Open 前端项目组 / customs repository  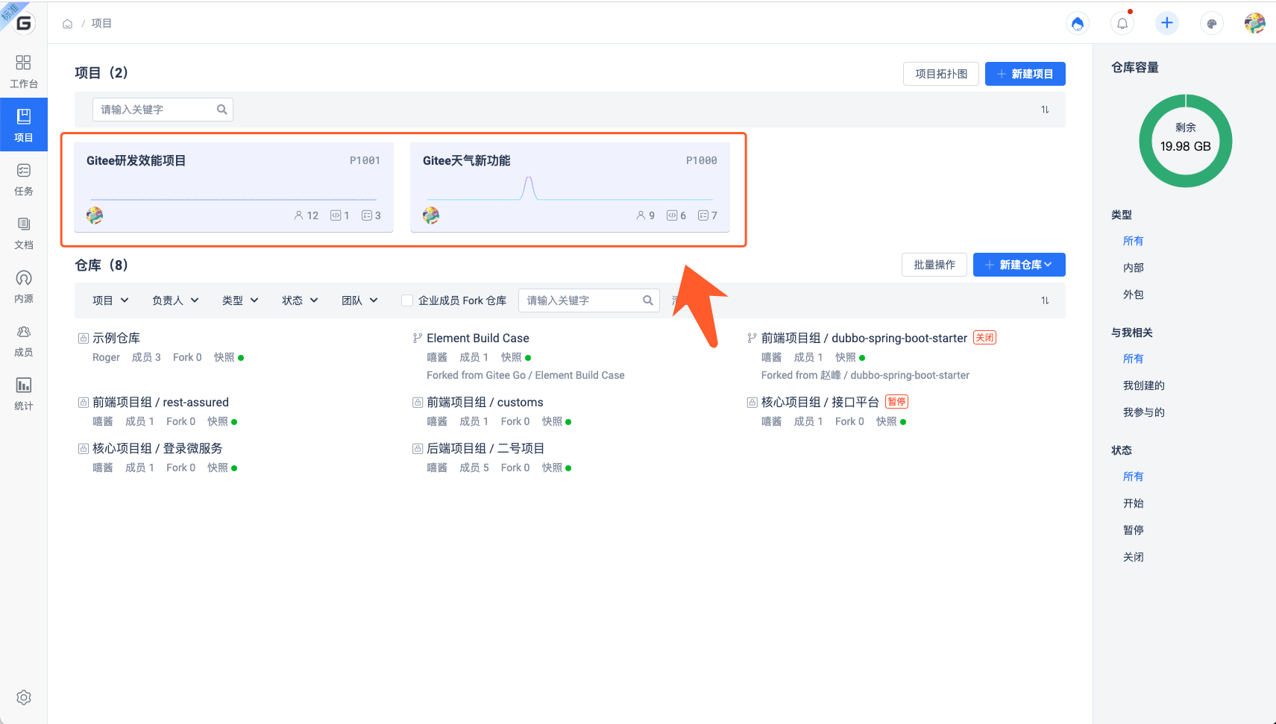pos(485,403)
